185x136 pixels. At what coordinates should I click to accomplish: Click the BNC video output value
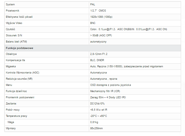tap(93, 23)
